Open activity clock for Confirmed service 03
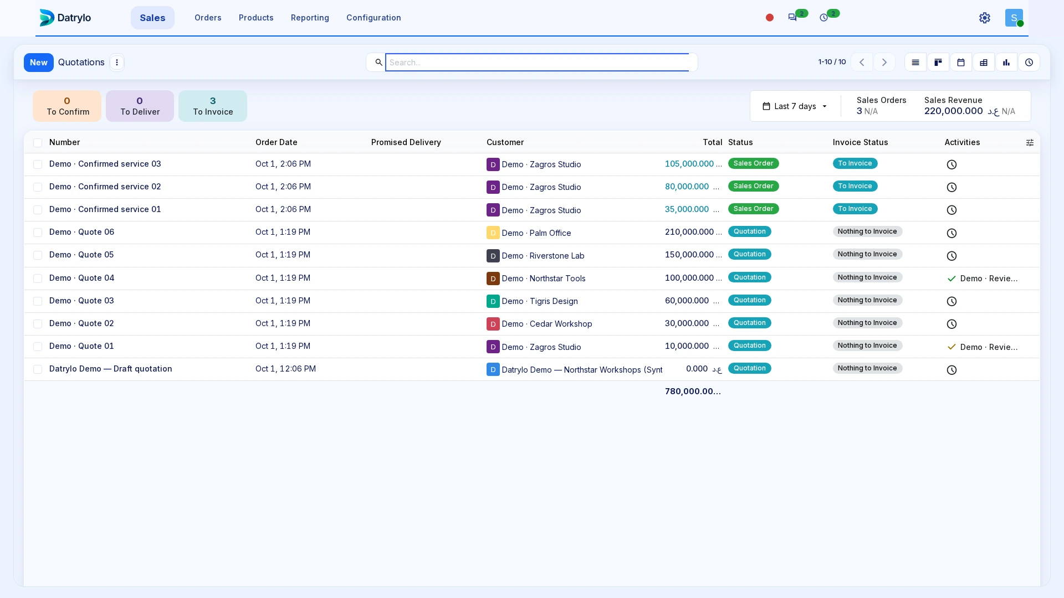The height and width of the screenshot is (598, 1064). (952, 164)
